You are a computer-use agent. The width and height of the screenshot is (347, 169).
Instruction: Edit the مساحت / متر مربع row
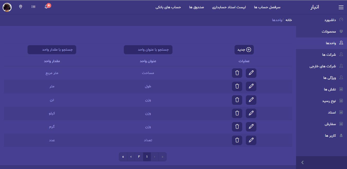point(251,73)
